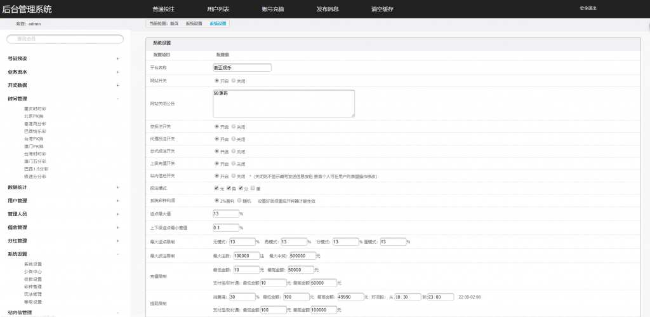The height and width of the screenshot is (317, 650).
Task: Open 账号充值 in the top navigation
Action: pos(273,10)
